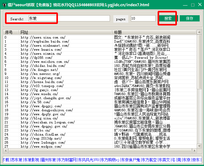Image resolution: width=204 pixels, height=166 pixels.
Task: Select row http://wap.2013dp.net/
Action: click(x=100, y=138)
